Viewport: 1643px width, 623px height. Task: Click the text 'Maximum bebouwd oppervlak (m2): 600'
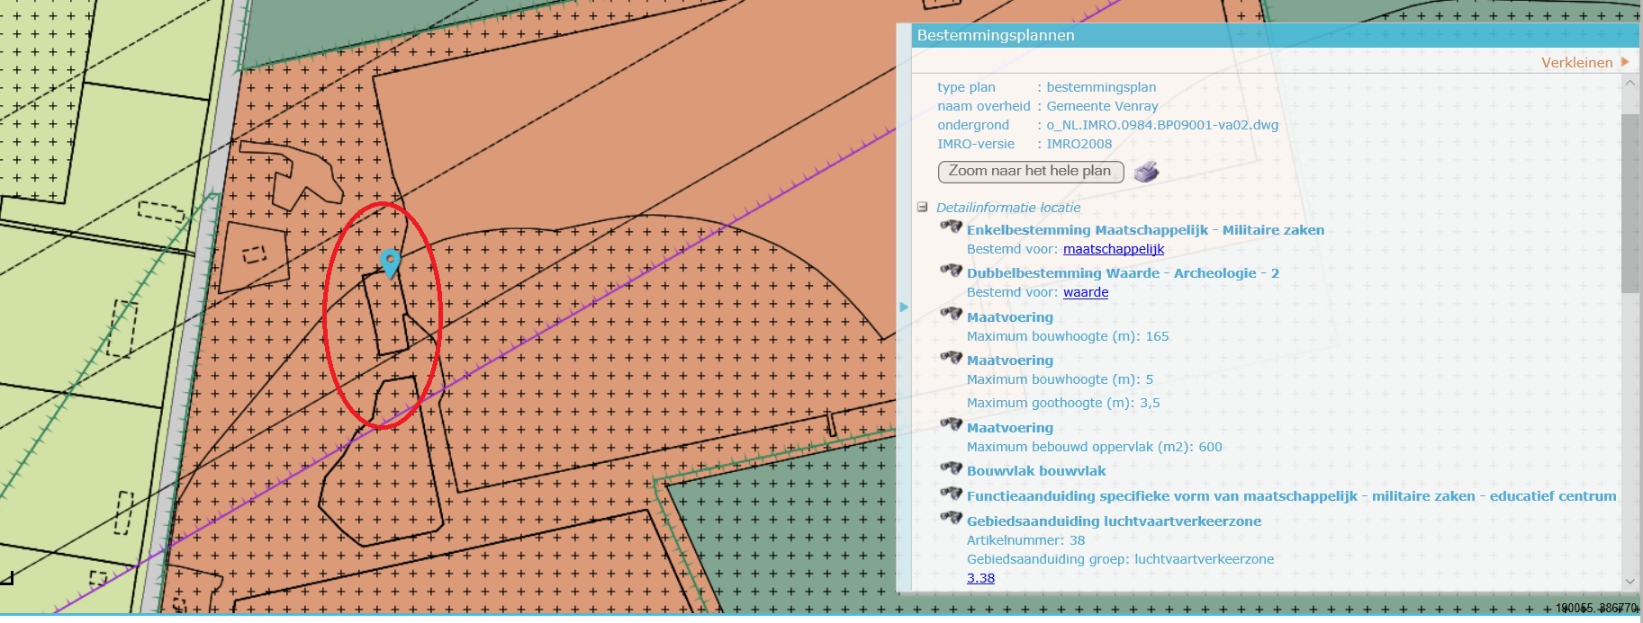1095,447
